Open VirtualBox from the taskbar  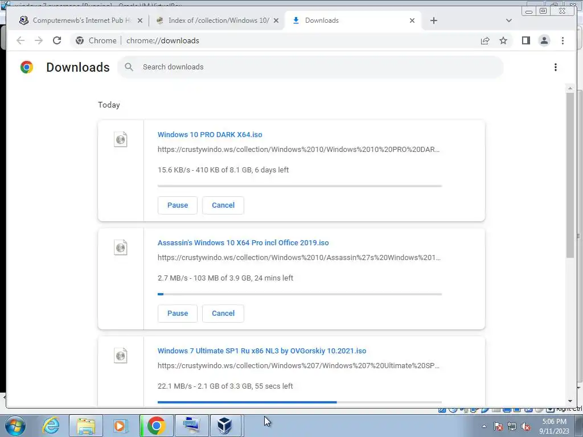coord(225,426)
